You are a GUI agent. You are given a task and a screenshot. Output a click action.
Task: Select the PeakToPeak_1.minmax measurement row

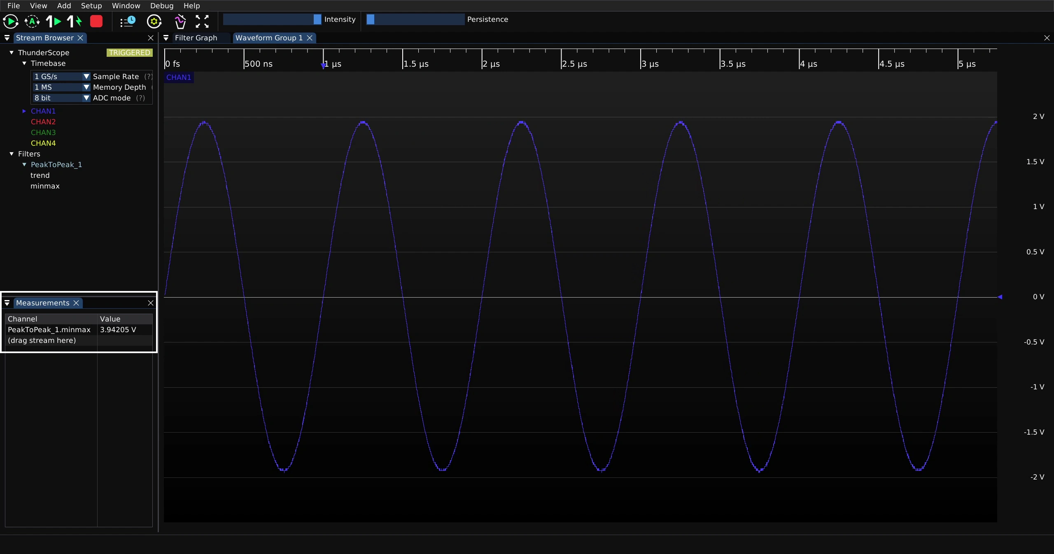click(79, 330)
